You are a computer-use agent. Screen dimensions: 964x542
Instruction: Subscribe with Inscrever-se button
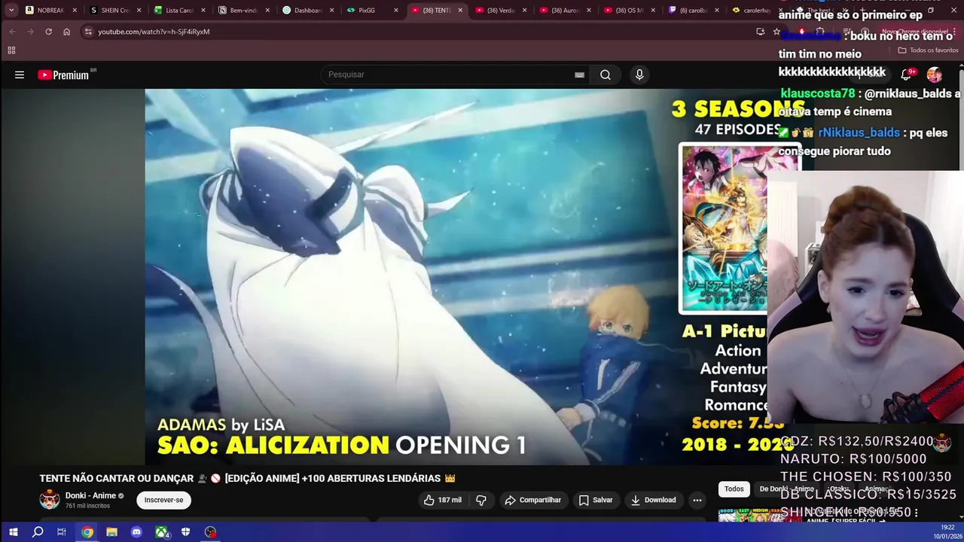point(163,500)
